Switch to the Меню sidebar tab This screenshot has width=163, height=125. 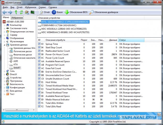6,17
